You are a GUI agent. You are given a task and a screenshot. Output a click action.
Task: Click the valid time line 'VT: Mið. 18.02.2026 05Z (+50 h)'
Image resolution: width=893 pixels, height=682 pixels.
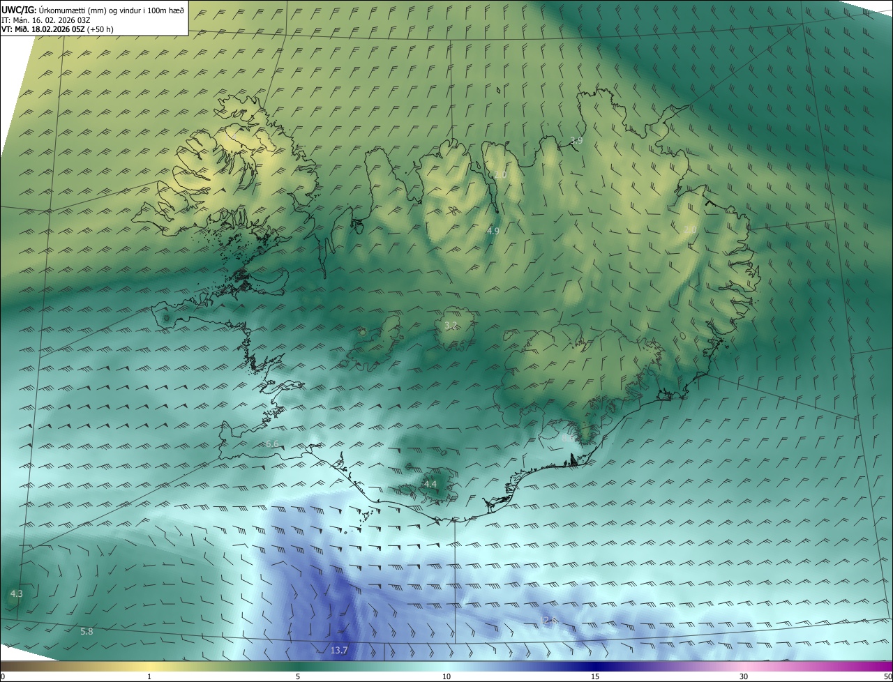57,29
